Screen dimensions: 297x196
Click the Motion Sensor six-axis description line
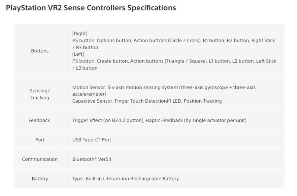click(164, 87)
